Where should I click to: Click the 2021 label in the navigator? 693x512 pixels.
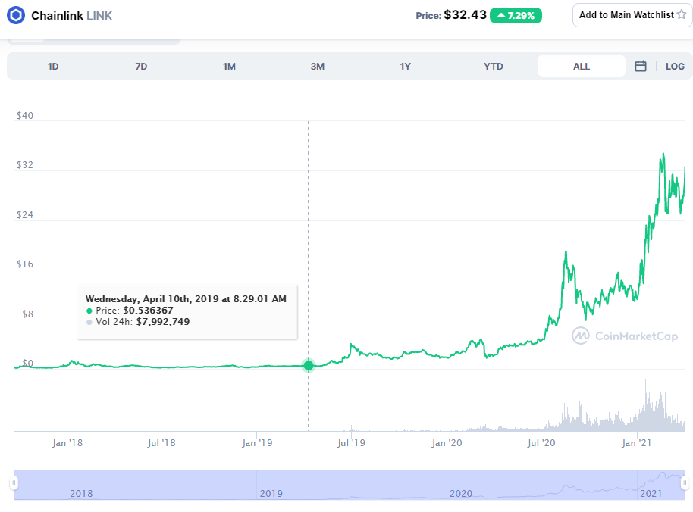tap(651, 494)
